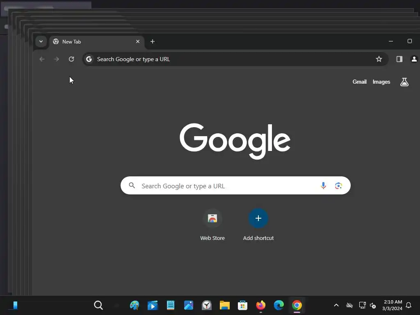The width and height of the screenshot is (420, 315).
Task: Open the Gmail link
Action: pos(359,82)
